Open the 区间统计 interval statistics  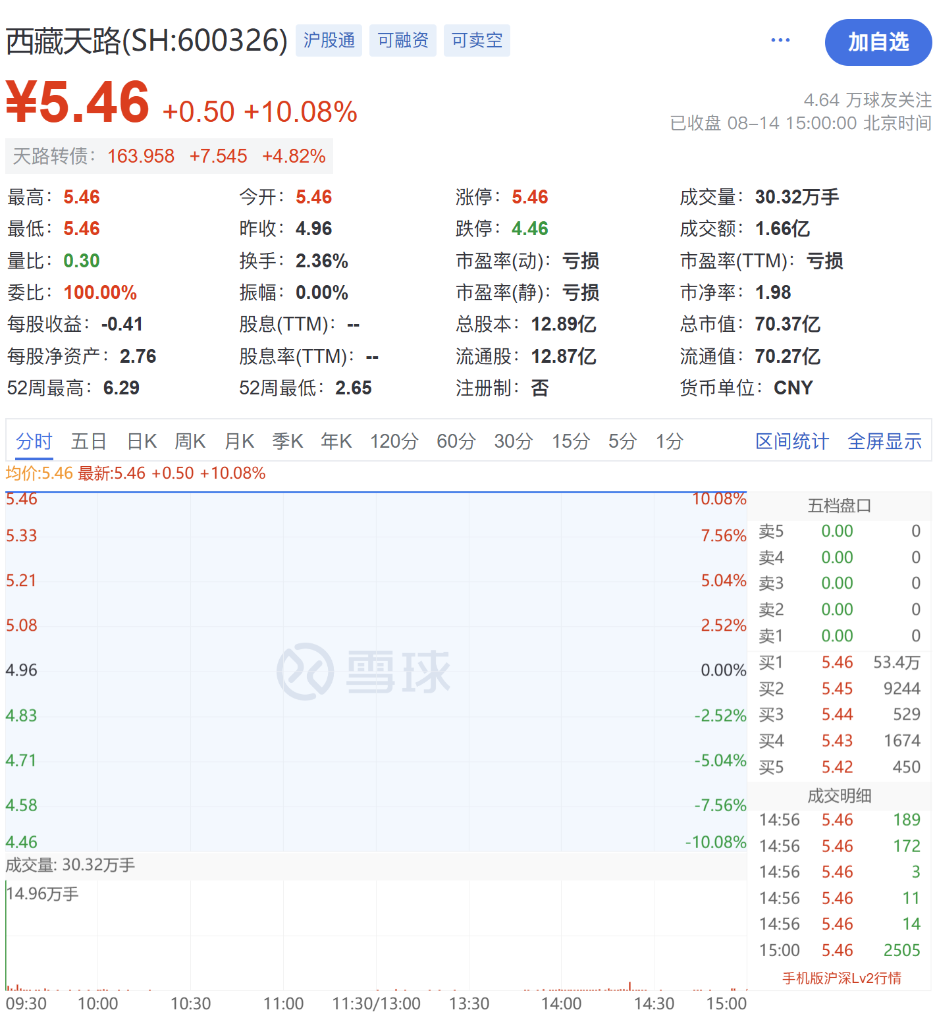click(x=792, y=441)
